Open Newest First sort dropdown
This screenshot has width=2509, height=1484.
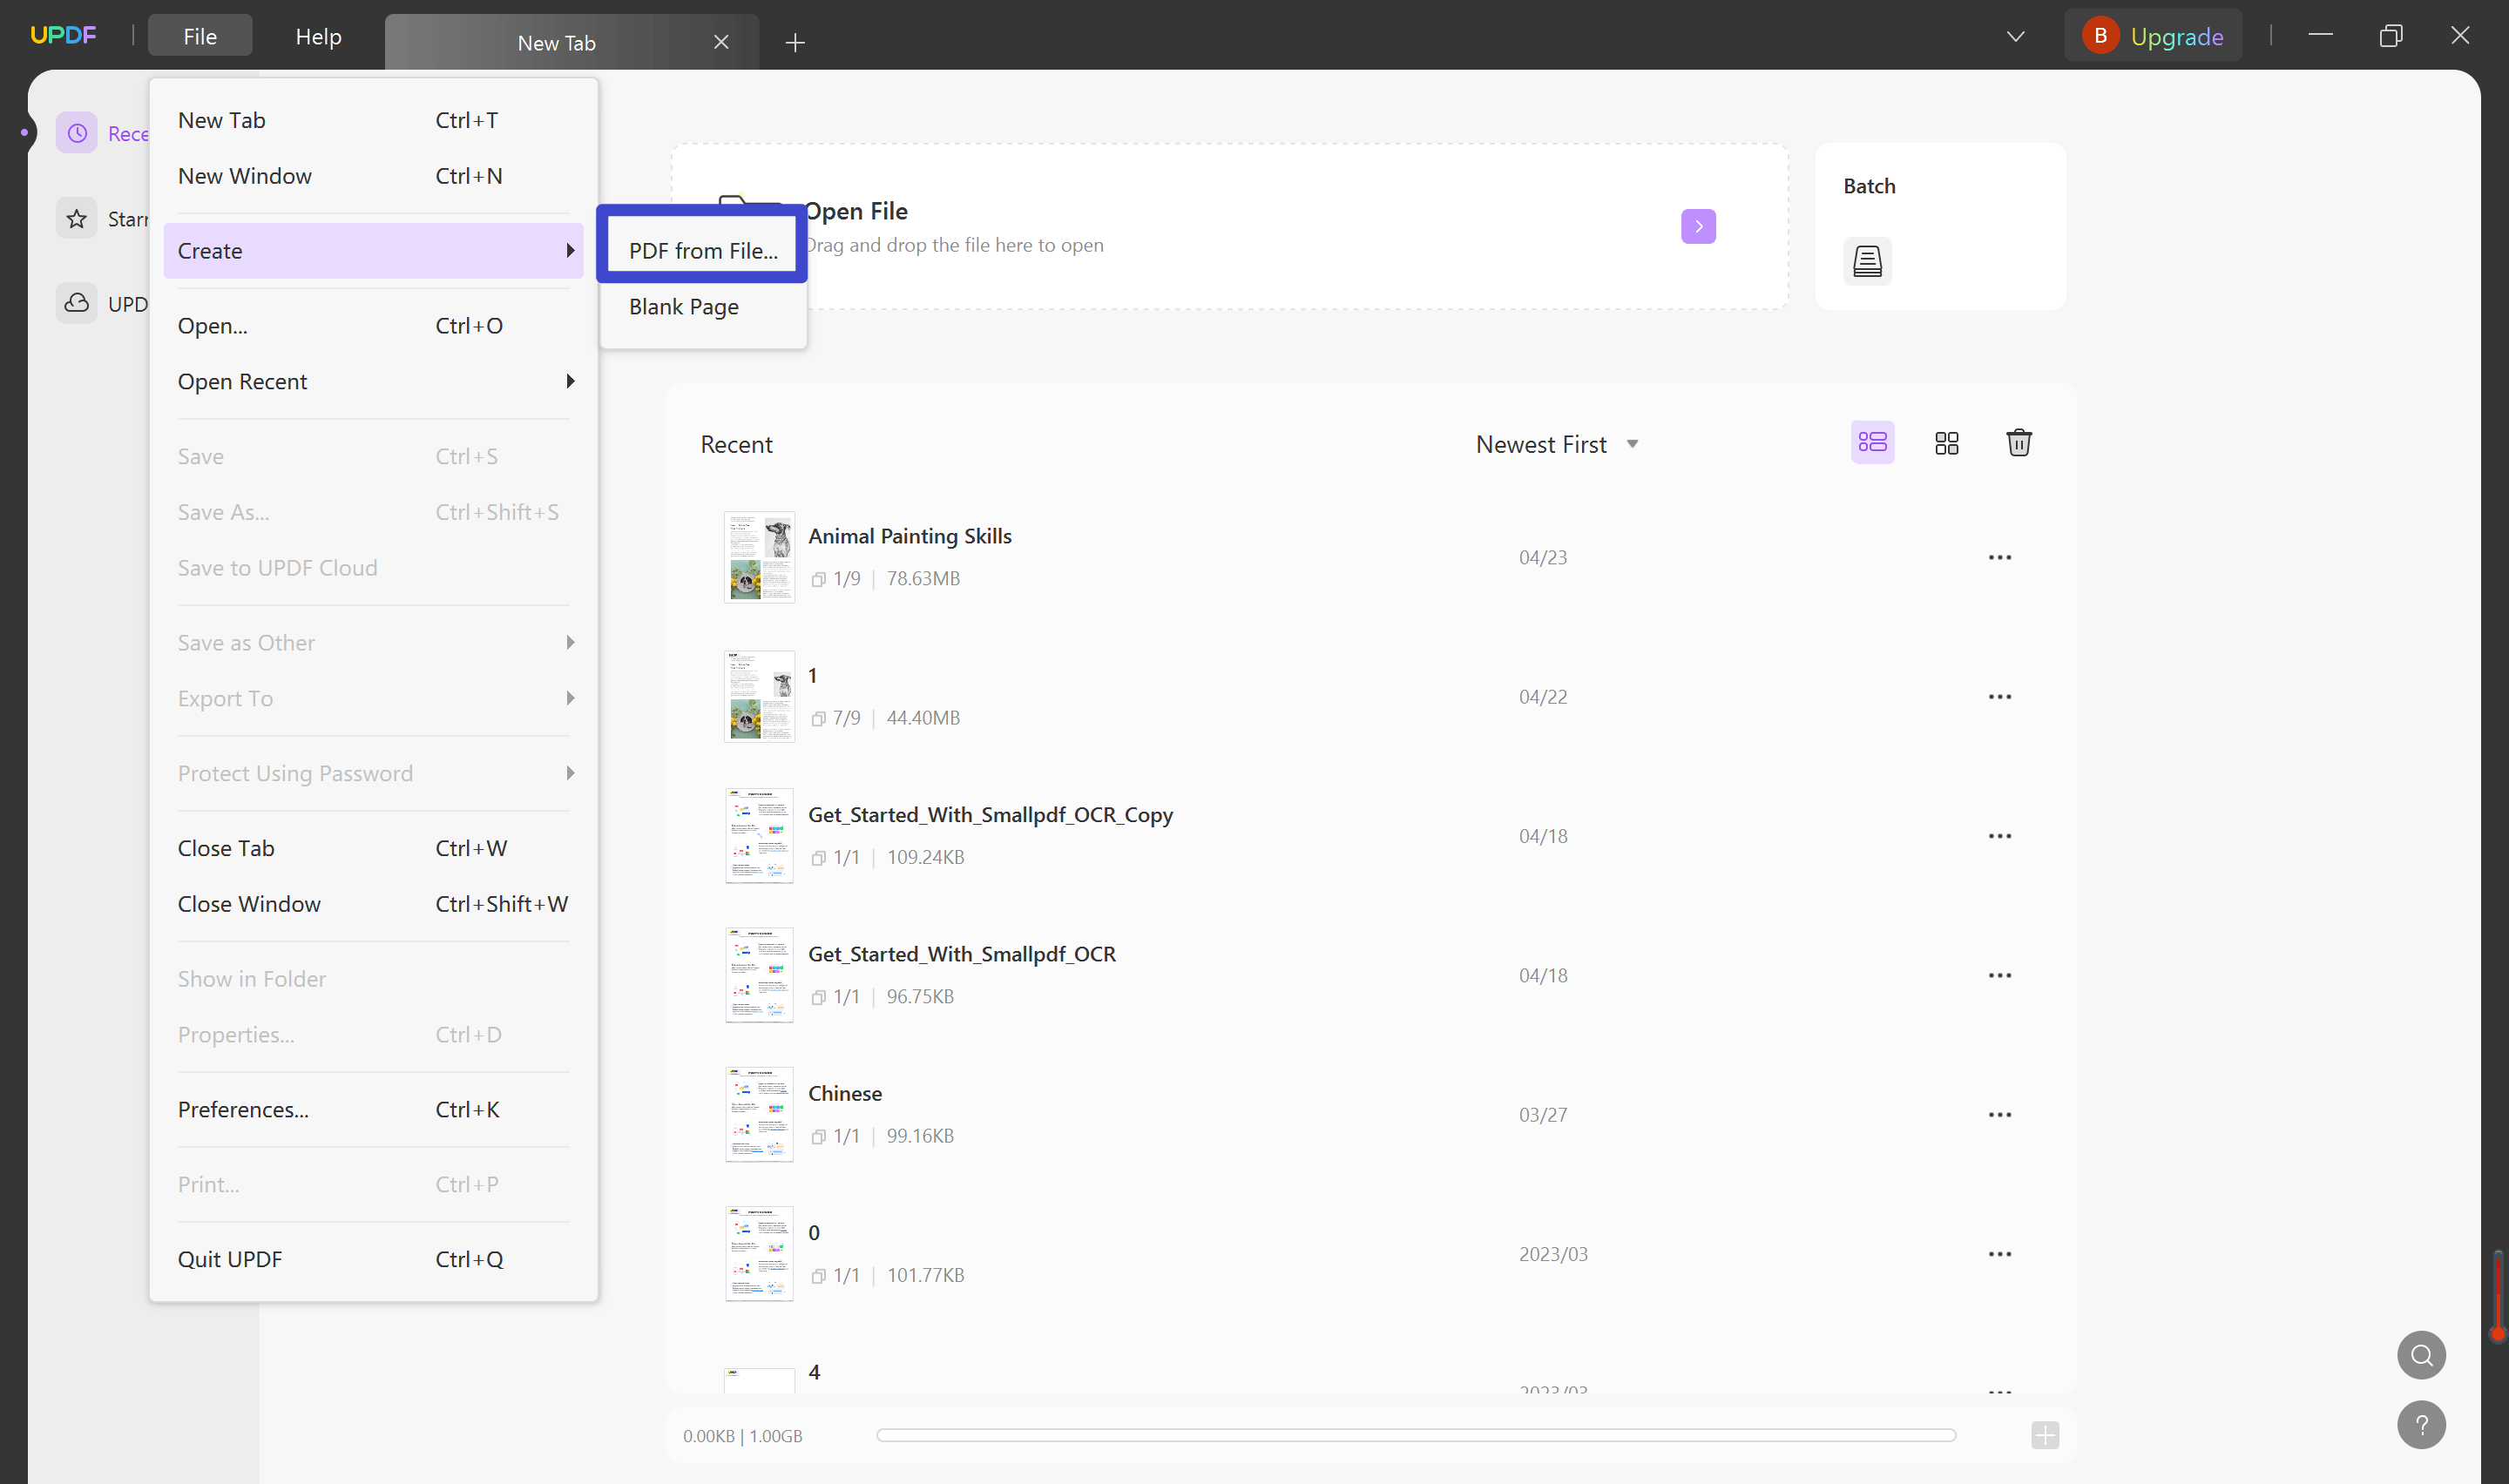pos(1556,444)
